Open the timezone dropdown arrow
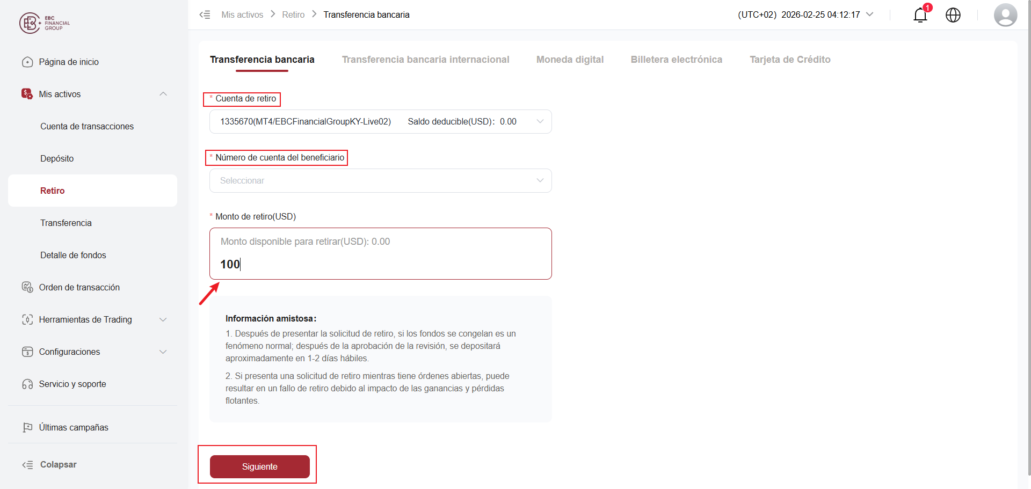 tap(870, 14)
